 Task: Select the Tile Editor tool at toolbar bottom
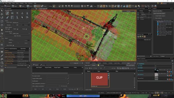2,70
